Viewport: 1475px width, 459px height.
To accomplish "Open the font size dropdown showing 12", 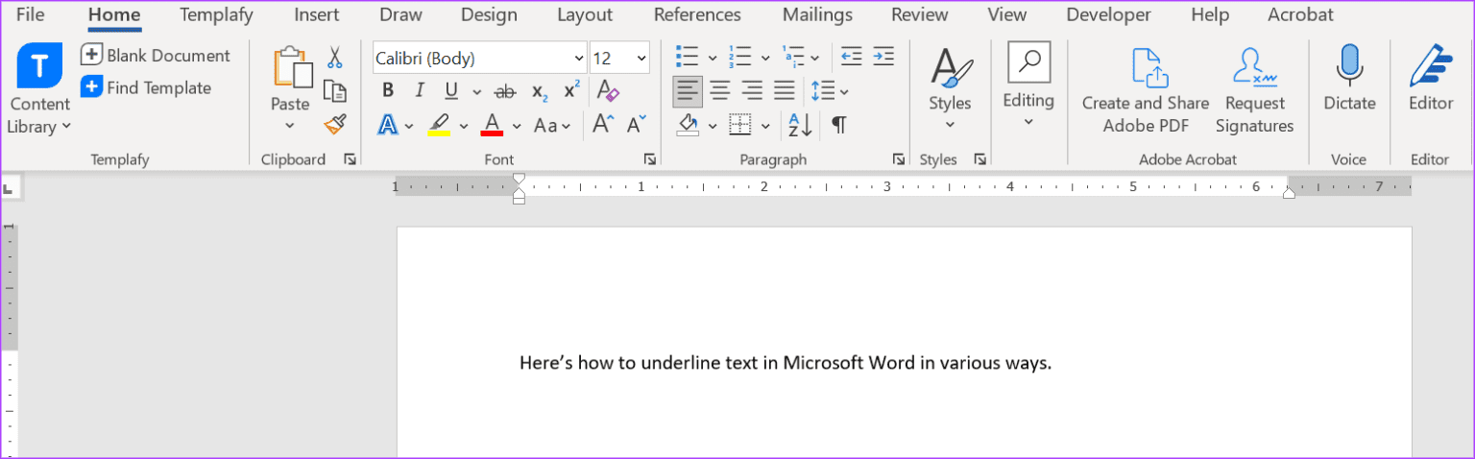I will click(x=641, y=59).
